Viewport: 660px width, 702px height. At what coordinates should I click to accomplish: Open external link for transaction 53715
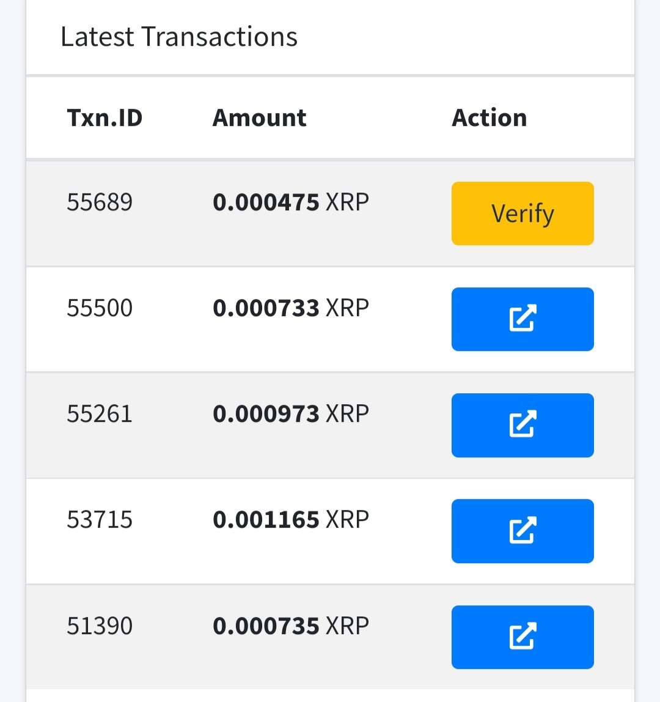click(522, 531)
